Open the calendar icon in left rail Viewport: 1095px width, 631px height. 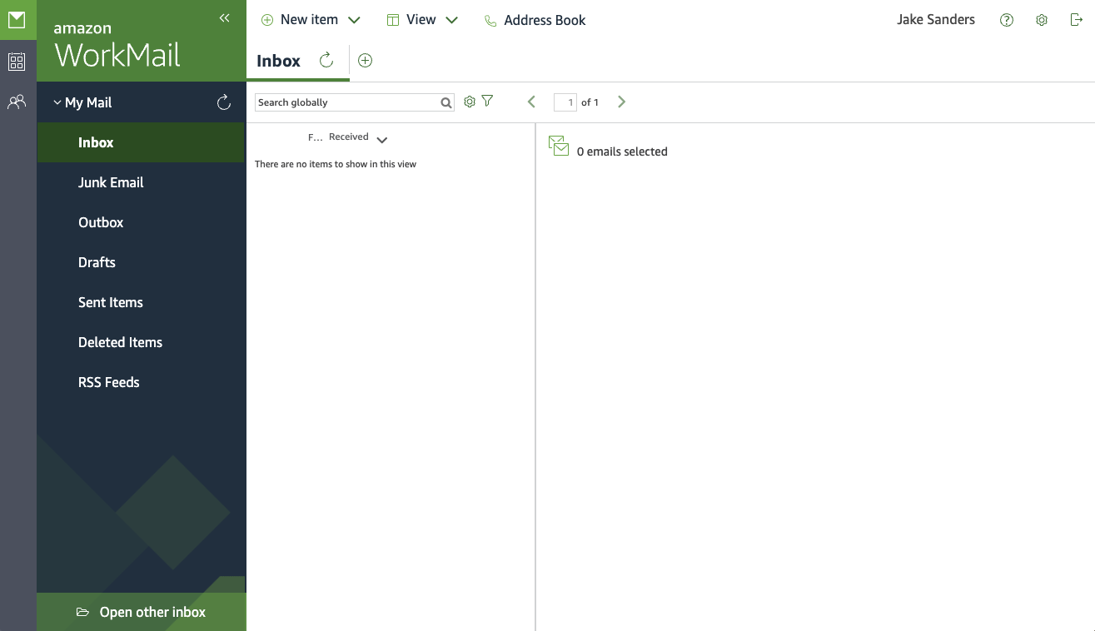click(x=17, y=62)
